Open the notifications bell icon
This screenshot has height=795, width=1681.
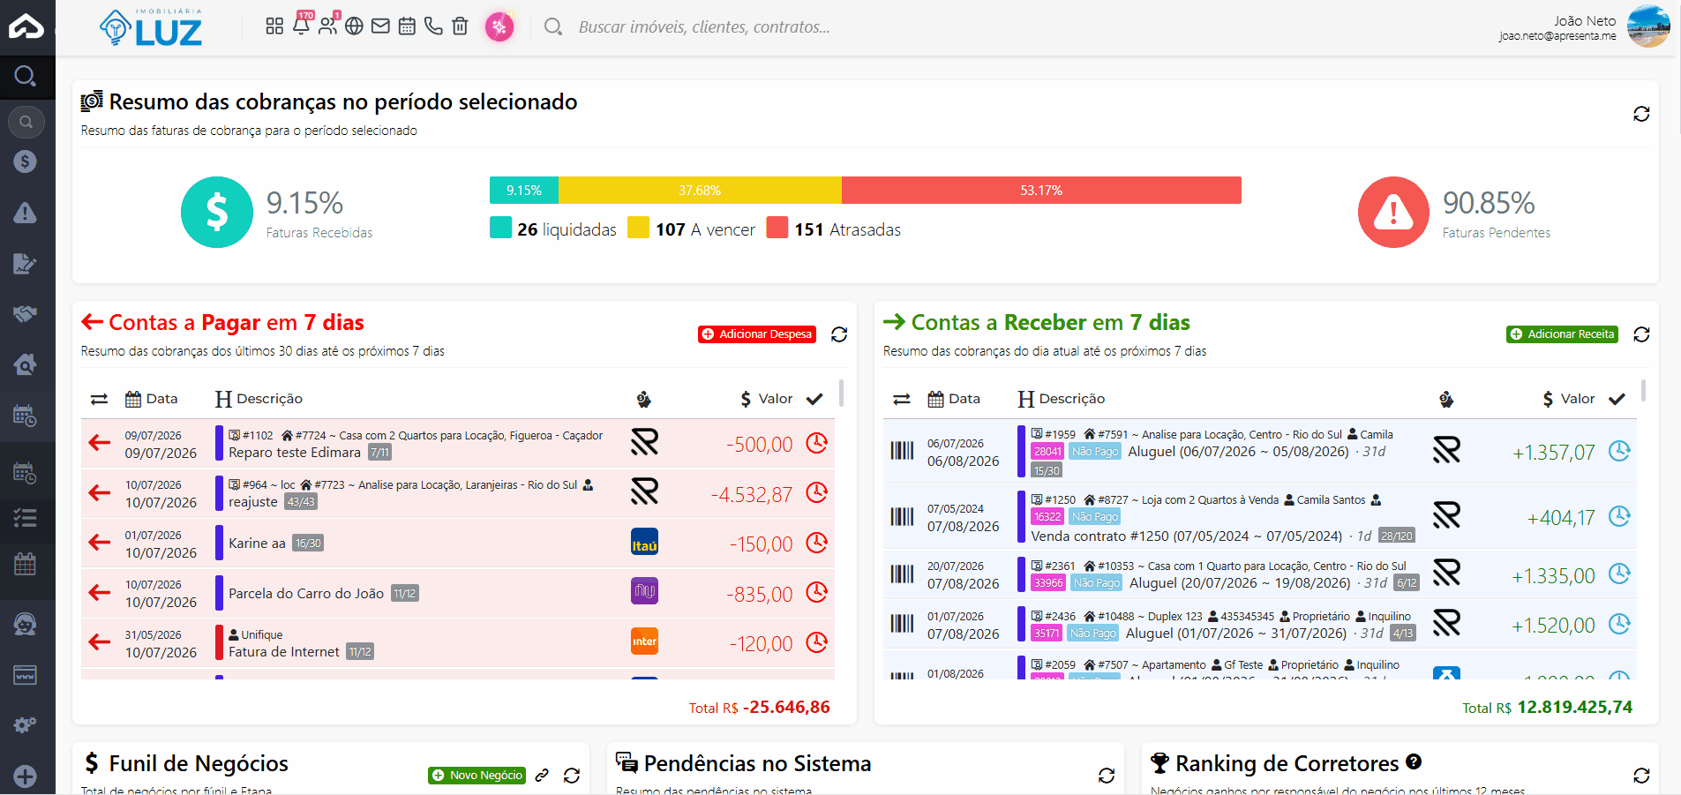coord(301,26)
